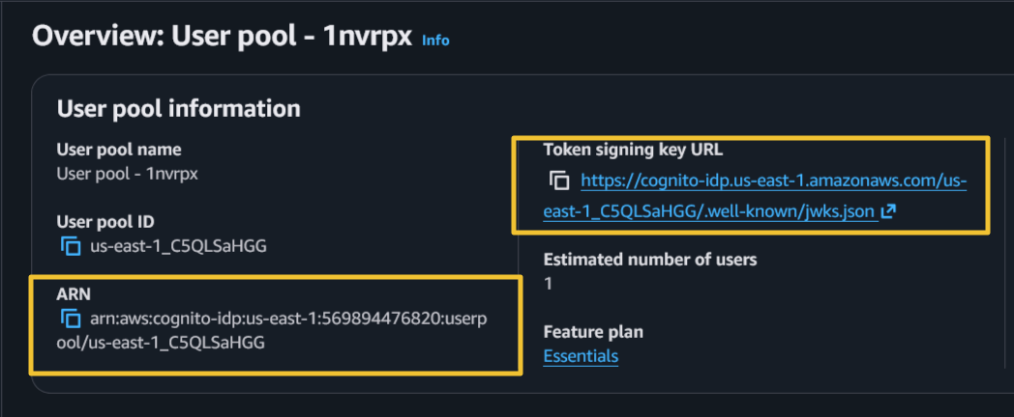
Task: Open the Info link beside the title
Action: click(x=435, y=40)
